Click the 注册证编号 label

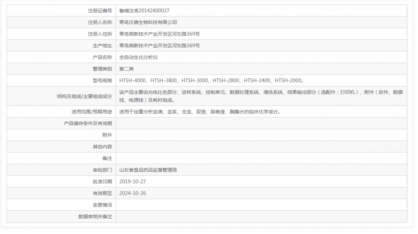click(x=100, y=11)
